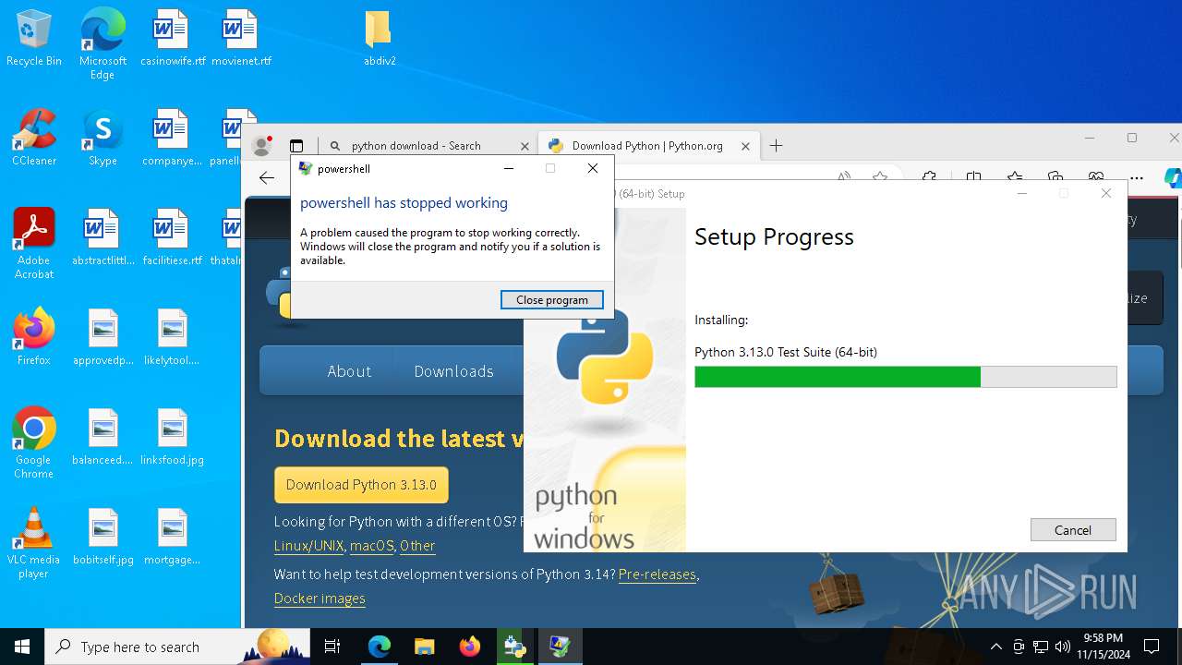Launch Firefox desktop shortcut
Viewport: 1182px width, 665px height.
34,338
